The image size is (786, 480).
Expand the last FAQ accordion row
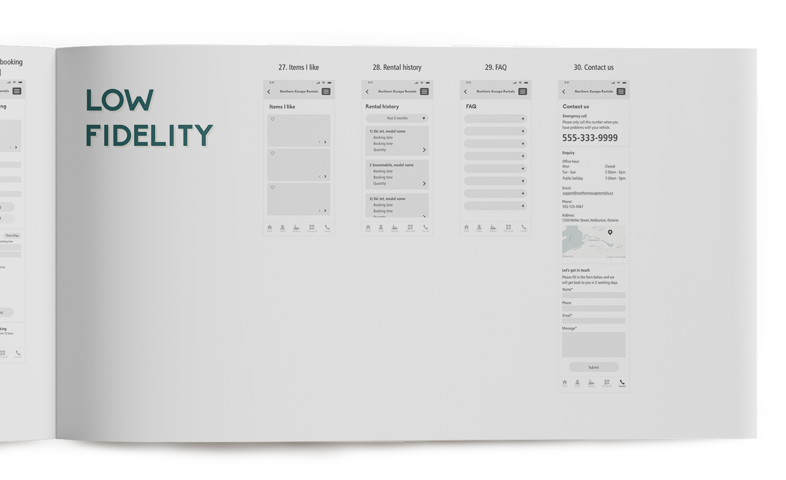[495, 206]
